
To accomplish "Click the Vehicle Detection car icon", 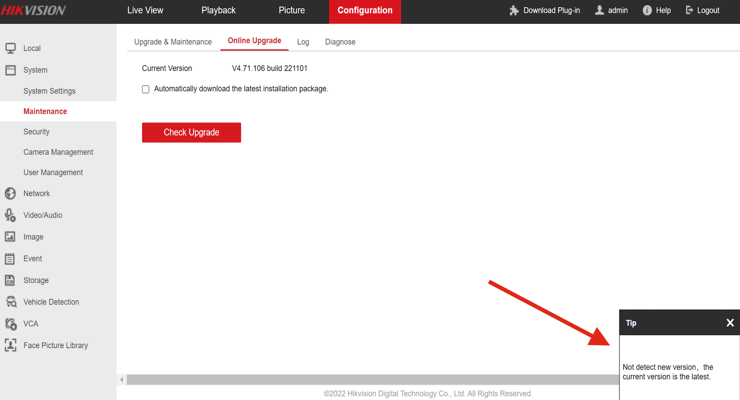I will (11, 302).
